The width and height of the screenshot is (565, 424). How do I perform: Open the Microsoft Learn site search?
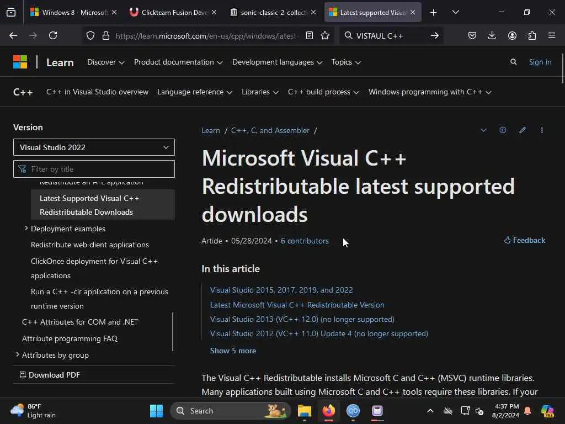pyautogui.click(x=514, y=62)
